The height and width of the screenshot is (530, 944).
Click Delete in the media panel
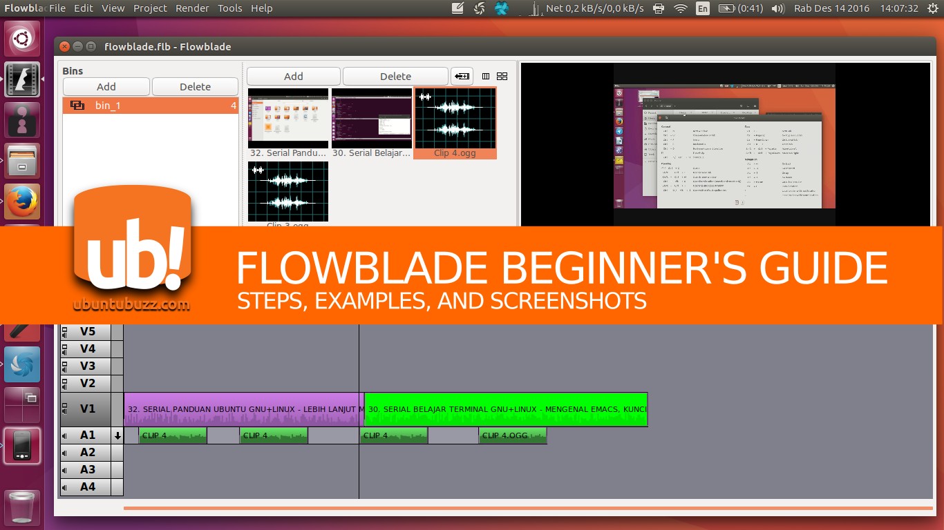(x=395, y=76)
